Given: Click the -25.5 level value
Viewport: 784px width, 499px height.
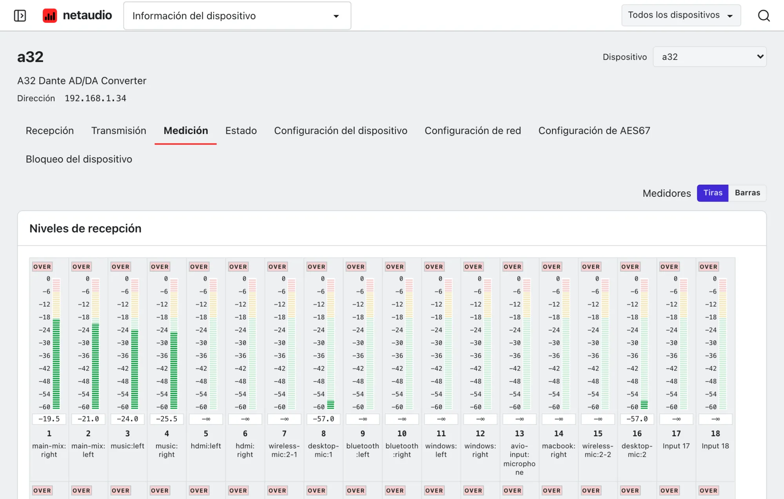Looking at the screenshot, I should coord(167,419).
